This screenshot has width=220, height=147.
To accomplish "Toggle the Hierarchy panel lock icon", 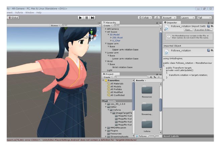I will [x=157, y=23].
